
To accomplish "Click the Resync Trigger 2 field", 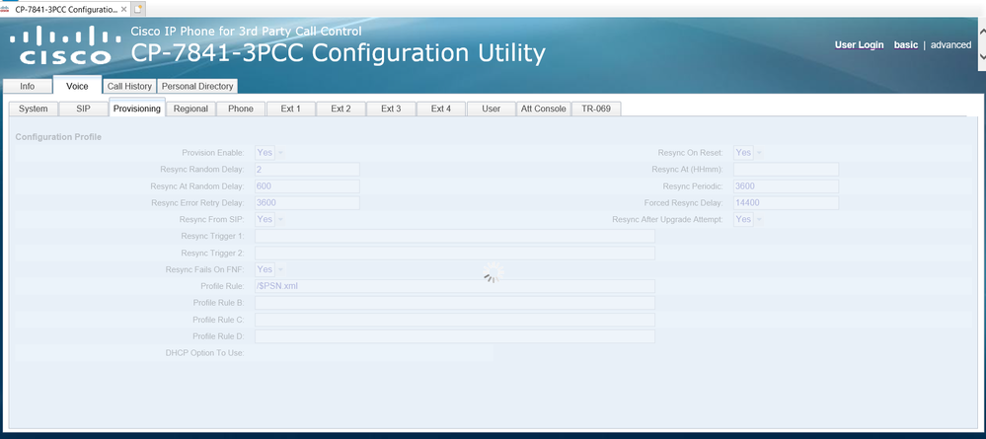I will tap(455, 253).
